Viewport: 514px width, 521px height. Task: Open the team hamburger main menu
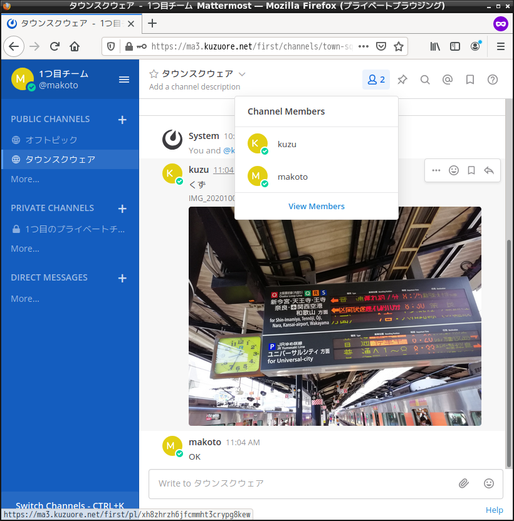(x=124, y=79)
